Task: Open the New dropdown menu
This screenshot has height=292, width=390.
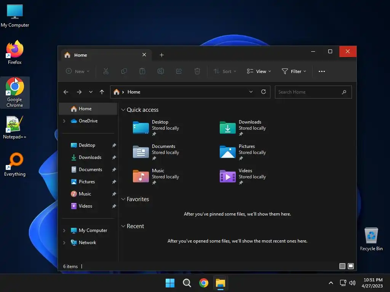Action: 77,71
